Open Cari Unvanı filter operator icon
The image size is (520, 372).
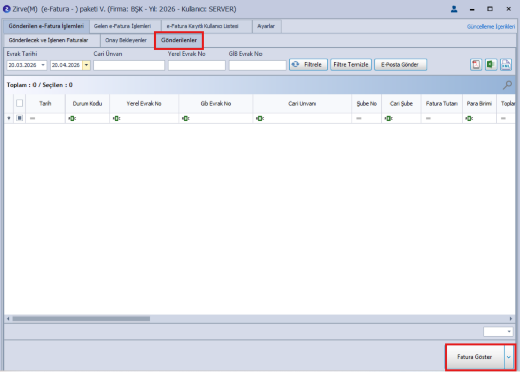point(260,118)
